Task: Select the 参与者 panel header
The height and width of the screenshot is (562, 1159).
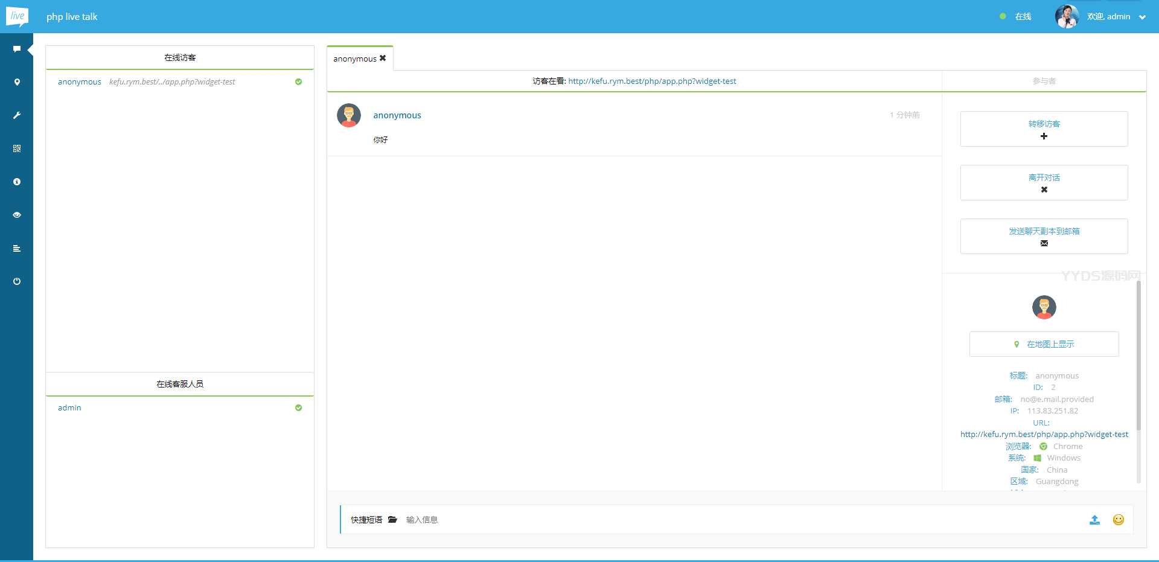Action: 1044,80
